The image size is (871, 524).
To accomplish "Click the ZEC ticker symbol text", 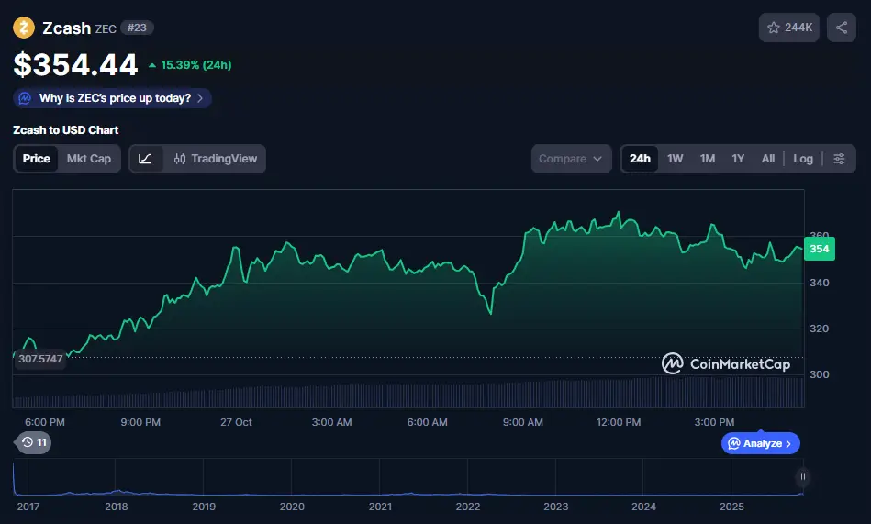I will pos(106,28).
